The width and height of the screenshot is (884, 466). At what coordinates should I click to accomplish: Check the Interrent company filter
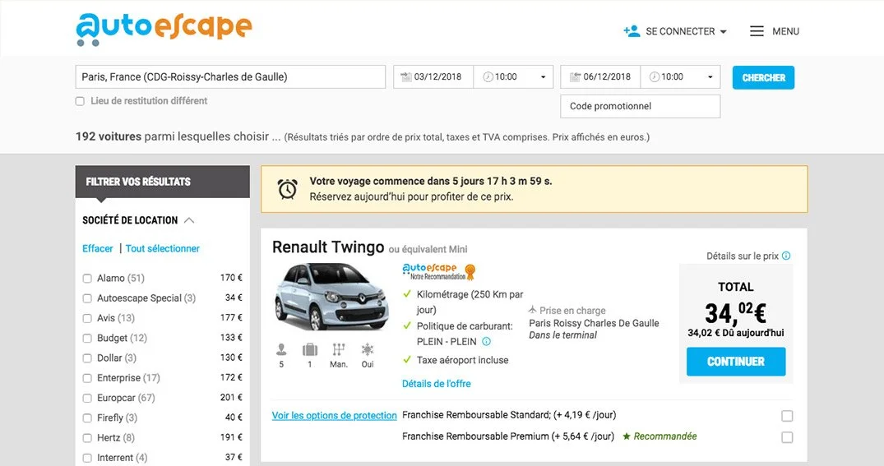pos(87,458)
